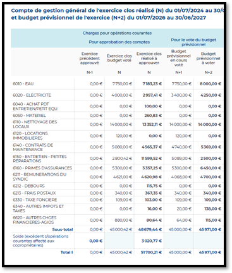Screen dimensions: 232x273
Task: Click the 'Exercice précédent approuvé' column header
Action: [90, 58]
